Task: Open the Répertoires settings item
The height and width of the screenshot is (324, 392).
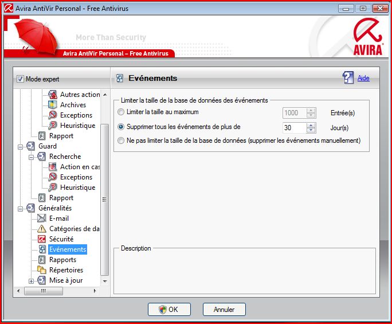Action: pos(66,270)
